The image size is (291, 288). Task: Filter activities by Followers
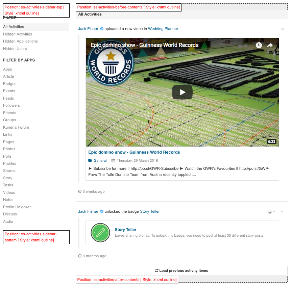tap(11, 105)
